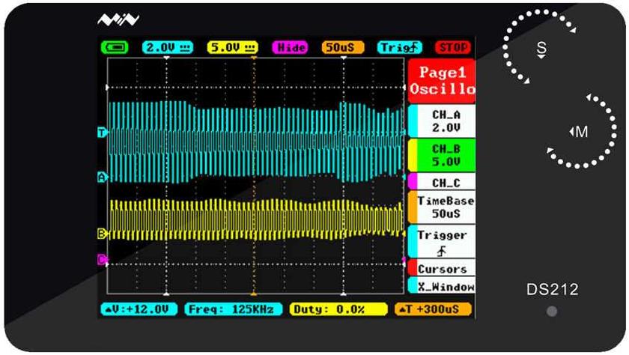This screenshot has height=355, width=629.
Task: Click the ▲T +300uS readout
Action: [433, 309]
